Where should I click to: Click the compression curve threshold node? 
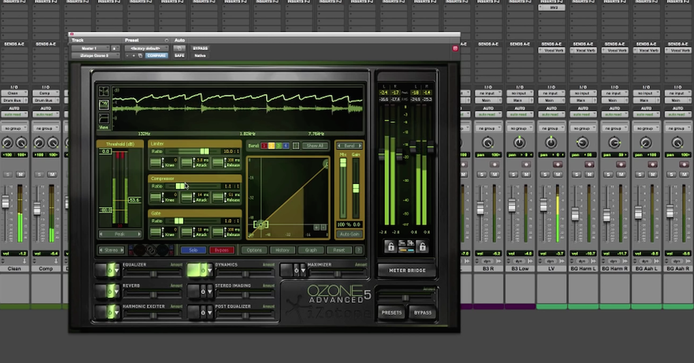coord(261,224)
